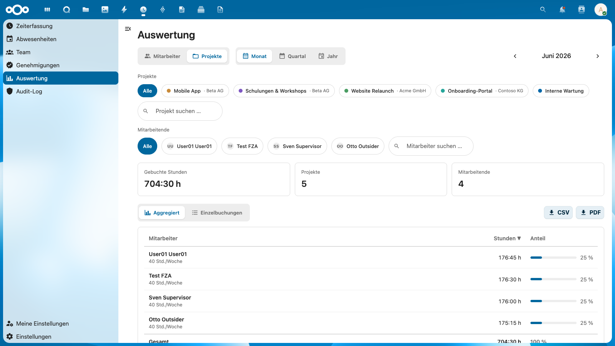Click the Mitarbeiter column header
615x346 pixels.
163,238
